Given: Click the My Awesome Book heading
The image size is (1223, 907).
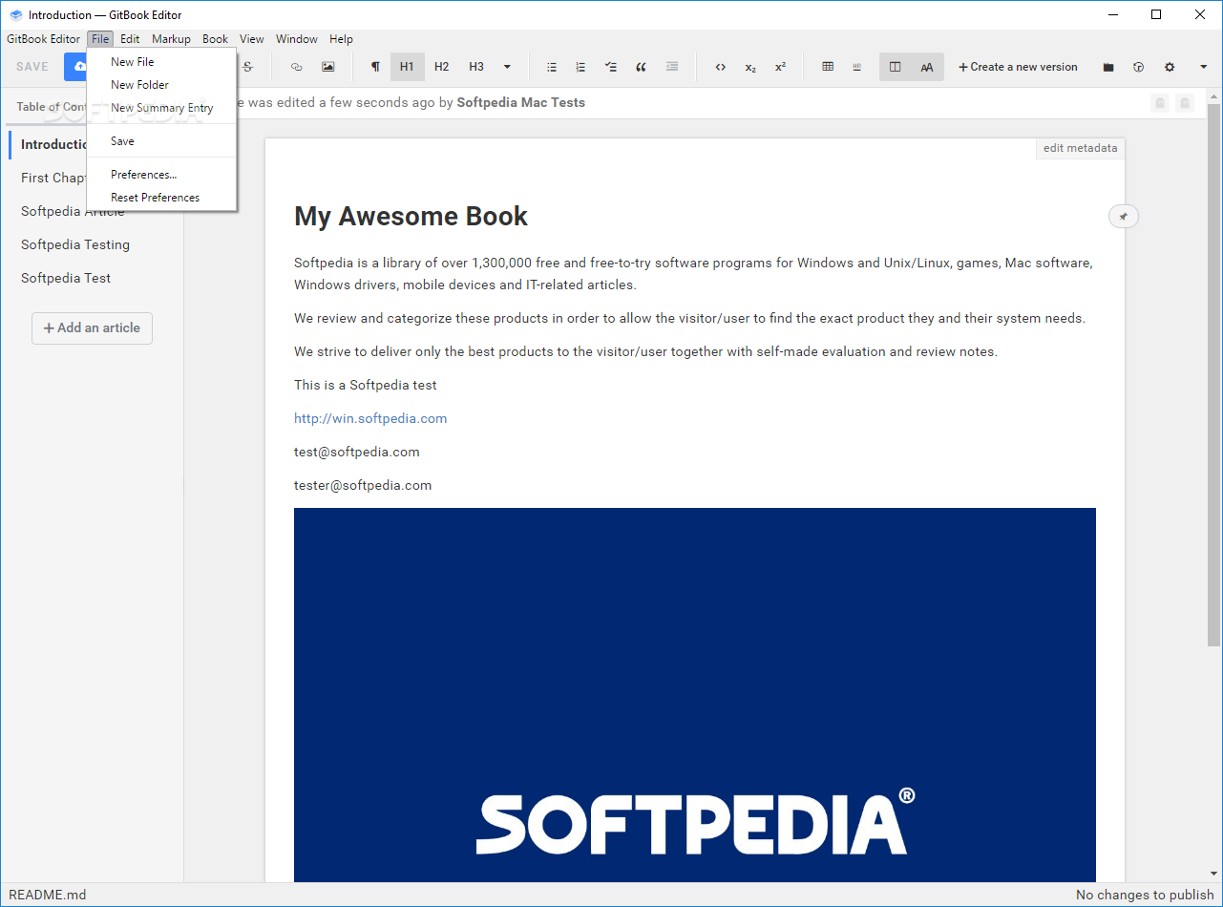Looking at the screenshot, I should [411, 216].
